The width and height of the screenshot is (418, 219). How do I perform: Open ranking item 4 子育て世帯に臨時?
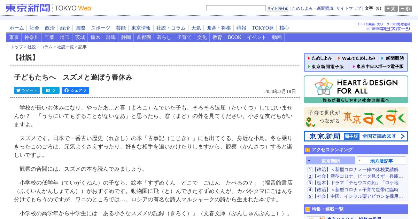pyautogui.click(x=358, y=190)
